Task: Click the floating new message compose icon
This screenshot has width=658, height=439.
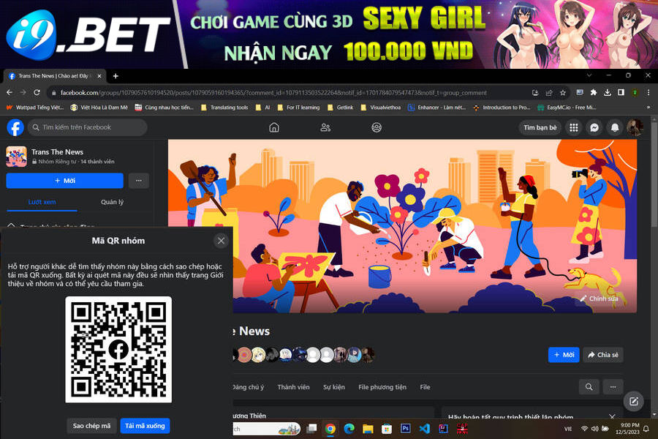Action: (633, 401)
